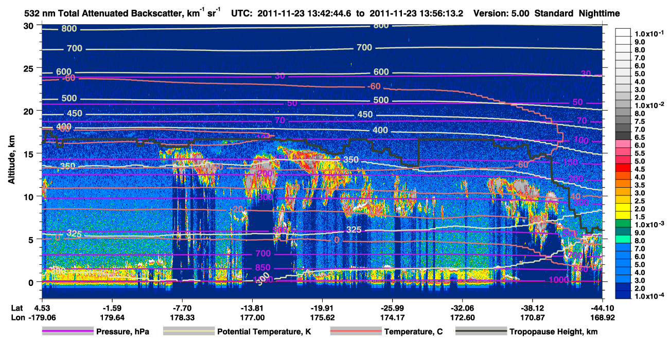
Task: Click the longitude value 172.60
Action: coord(462,317)
